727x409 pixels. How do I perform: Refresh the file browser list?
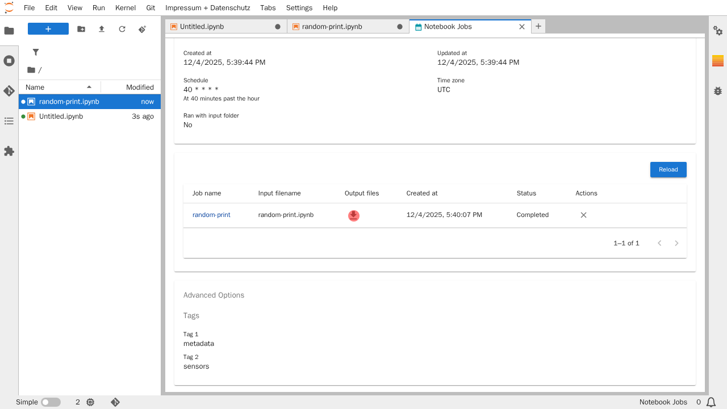pyautogui.click(x=122, y=29)
